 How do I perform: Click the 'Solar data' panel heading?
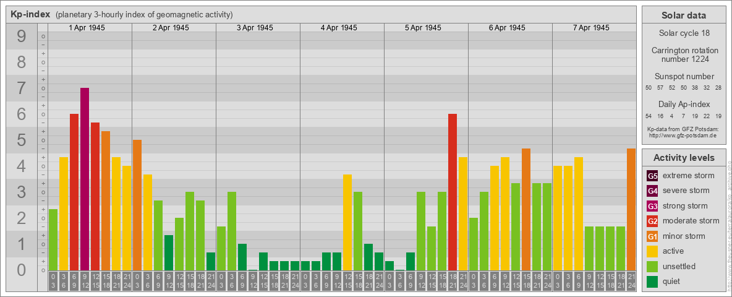coord(684,15)
